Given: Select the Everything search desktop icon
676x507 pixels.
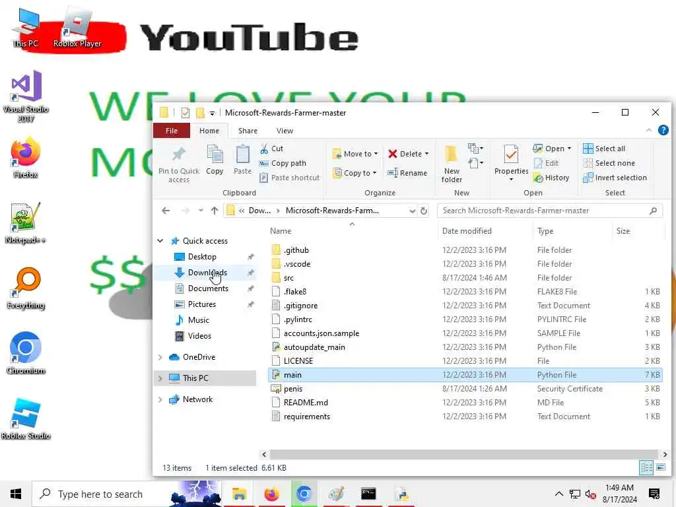Looking at the screenshot, I should (x=26, y=288).
